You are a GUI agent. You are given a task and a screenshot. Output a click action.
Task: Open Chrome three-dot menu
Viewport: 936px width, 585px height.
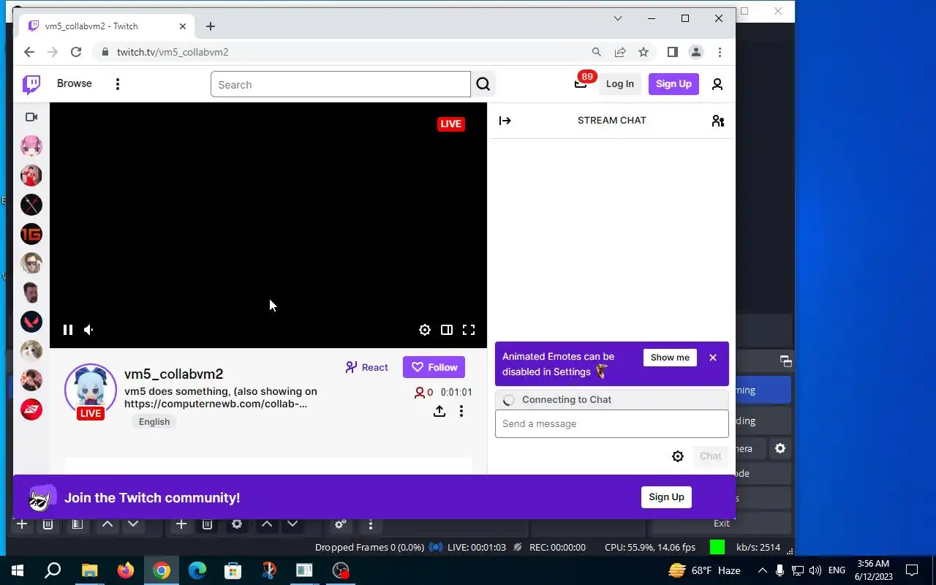(x=720, y=52)
